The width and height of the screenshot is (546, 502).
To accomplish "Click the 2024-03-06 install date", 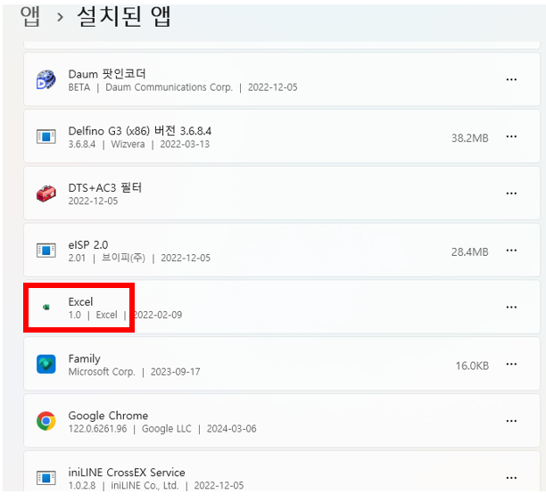I will point(232,429).
